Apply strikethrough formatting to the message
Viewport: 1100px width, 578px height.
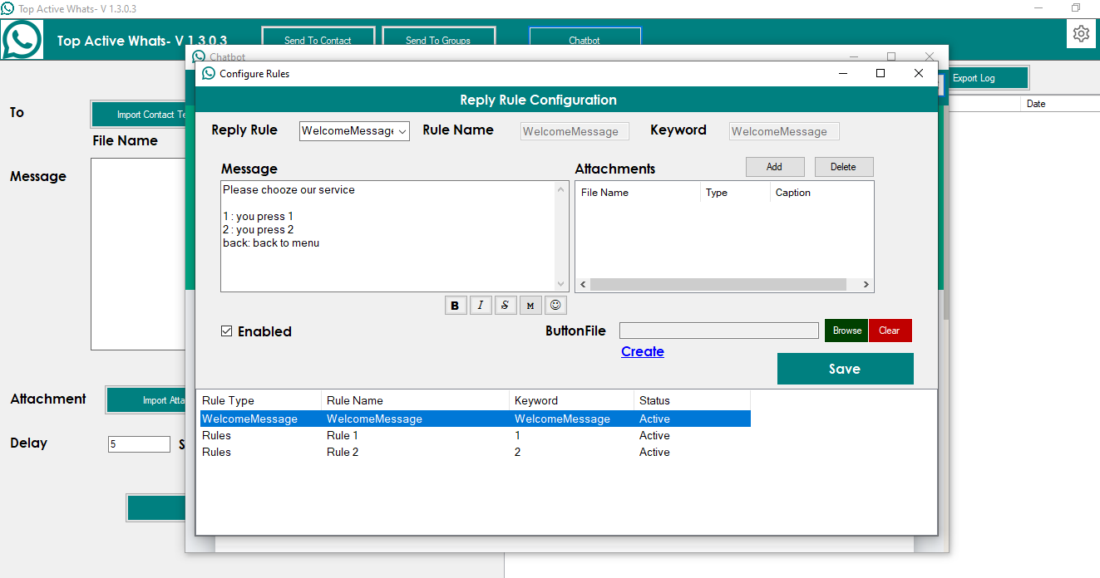click(x=506, y=306)
